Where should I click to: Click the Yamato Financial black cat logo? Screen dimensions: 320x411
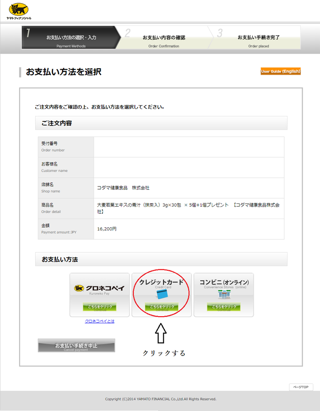pos(19,11)
